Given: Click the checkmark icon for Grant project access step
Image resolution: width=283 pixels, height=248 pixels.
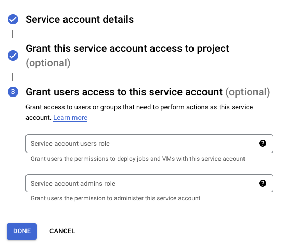Looking at the screenshot, I should [x=13, y=56].
